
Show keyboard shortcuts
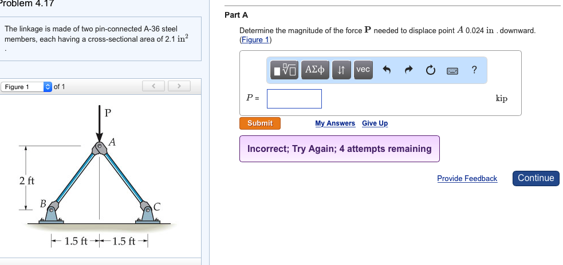(452, 70)
